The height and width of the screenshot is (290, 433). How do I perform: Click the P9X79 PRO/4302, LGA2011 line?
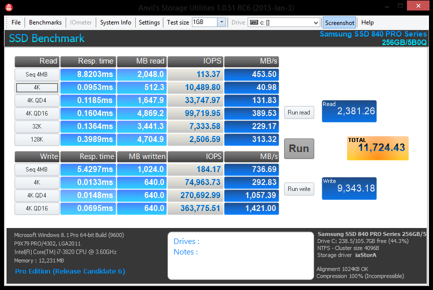coord(48,243)
